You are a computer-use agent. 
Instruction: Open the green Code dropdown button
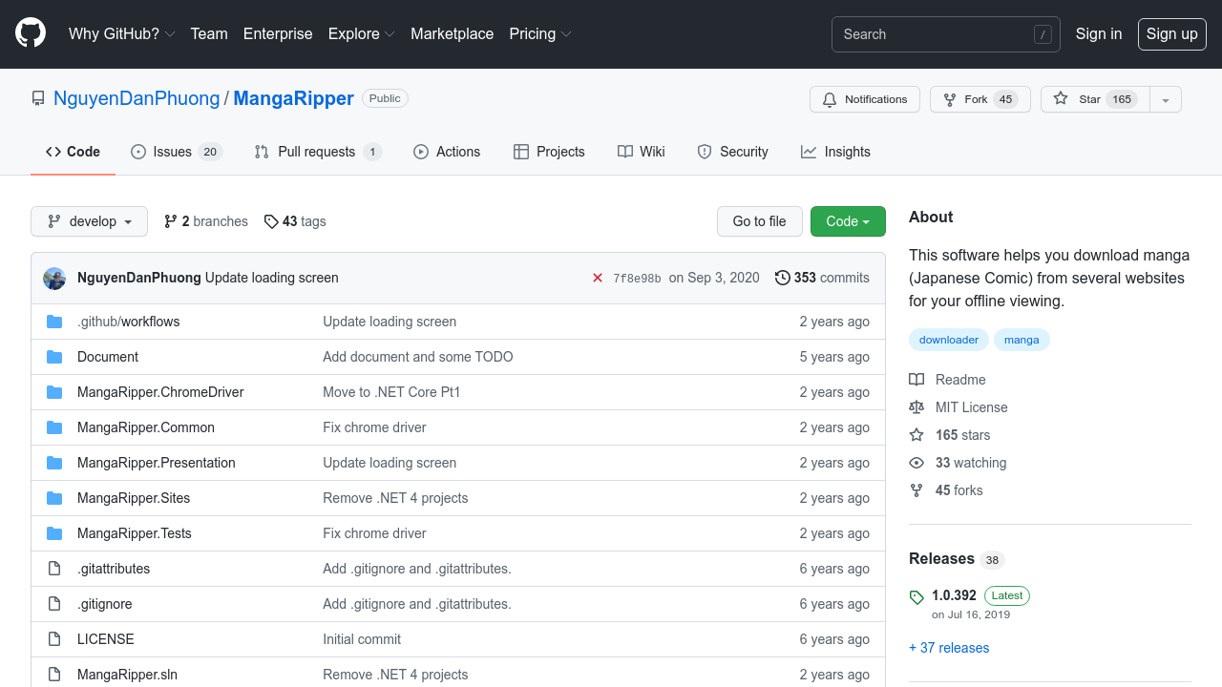coord(848,221)
